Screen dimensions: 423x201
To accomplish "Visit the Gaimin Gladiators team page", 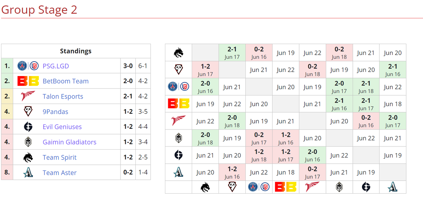I will point(69,142).
